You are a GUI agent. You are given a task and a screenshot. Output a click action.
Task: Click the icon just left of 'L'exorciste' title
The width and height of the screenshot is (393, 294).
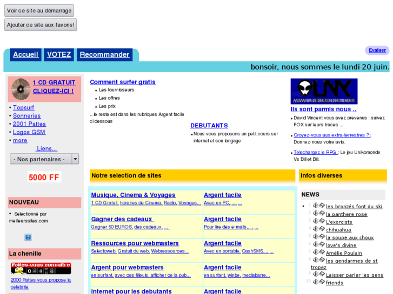pos(322,221)
